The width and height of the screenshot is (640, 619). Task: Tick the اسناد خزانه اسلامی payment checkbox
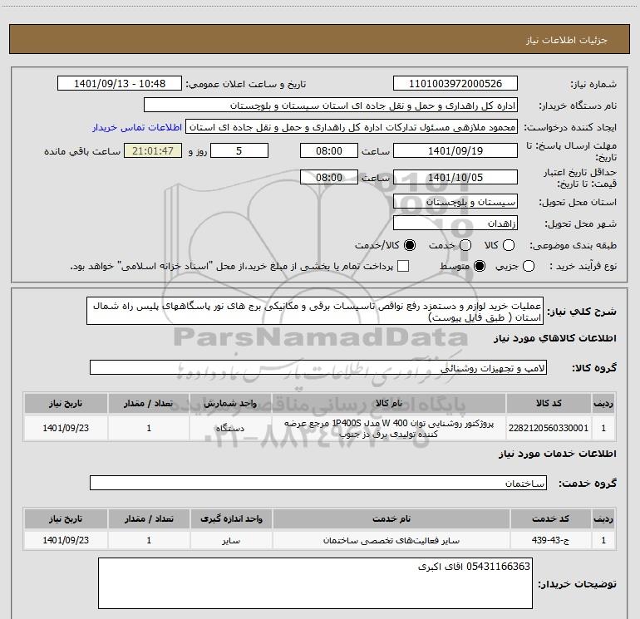[403, 266]
